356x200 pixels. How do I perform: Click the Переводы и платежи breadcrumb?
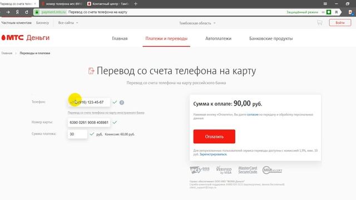[35, 53]
